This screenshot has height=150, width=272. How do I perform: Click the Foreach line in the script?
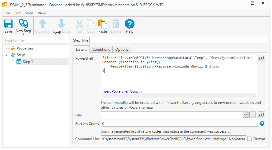(131, 62)
